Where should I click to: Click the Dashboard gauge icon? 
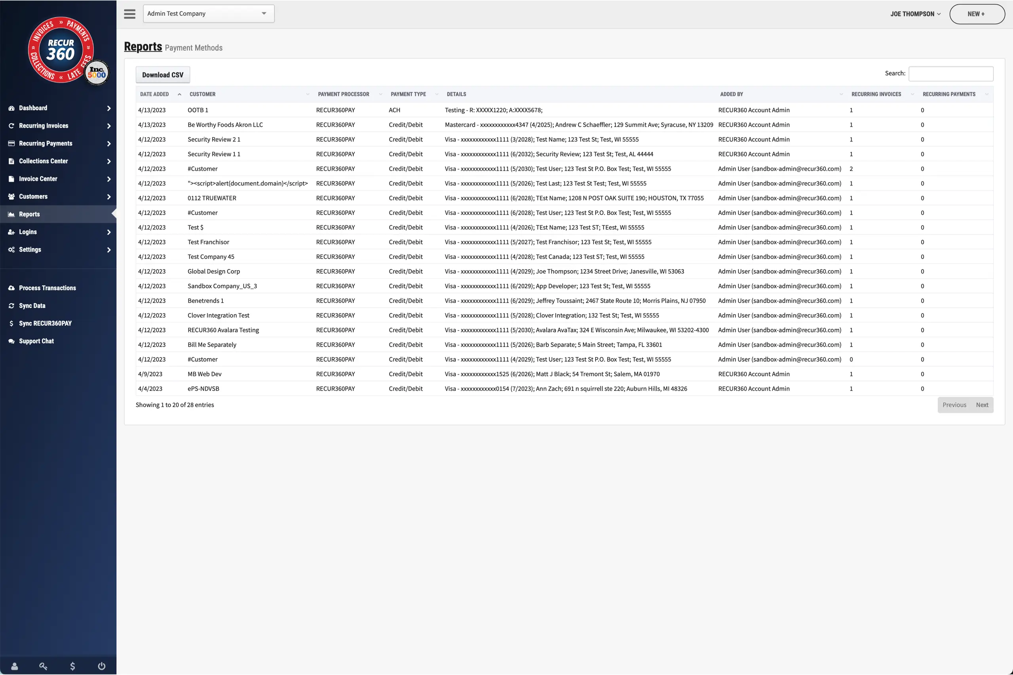[11, 108]
